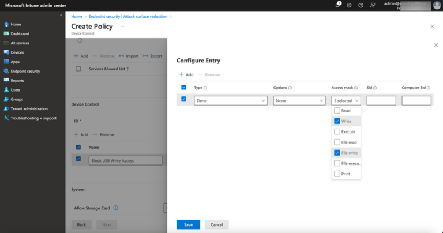Enable the Execute access mask checkbox
The width and height of the screenshot is (443, 233).
(x=337, y=131)
